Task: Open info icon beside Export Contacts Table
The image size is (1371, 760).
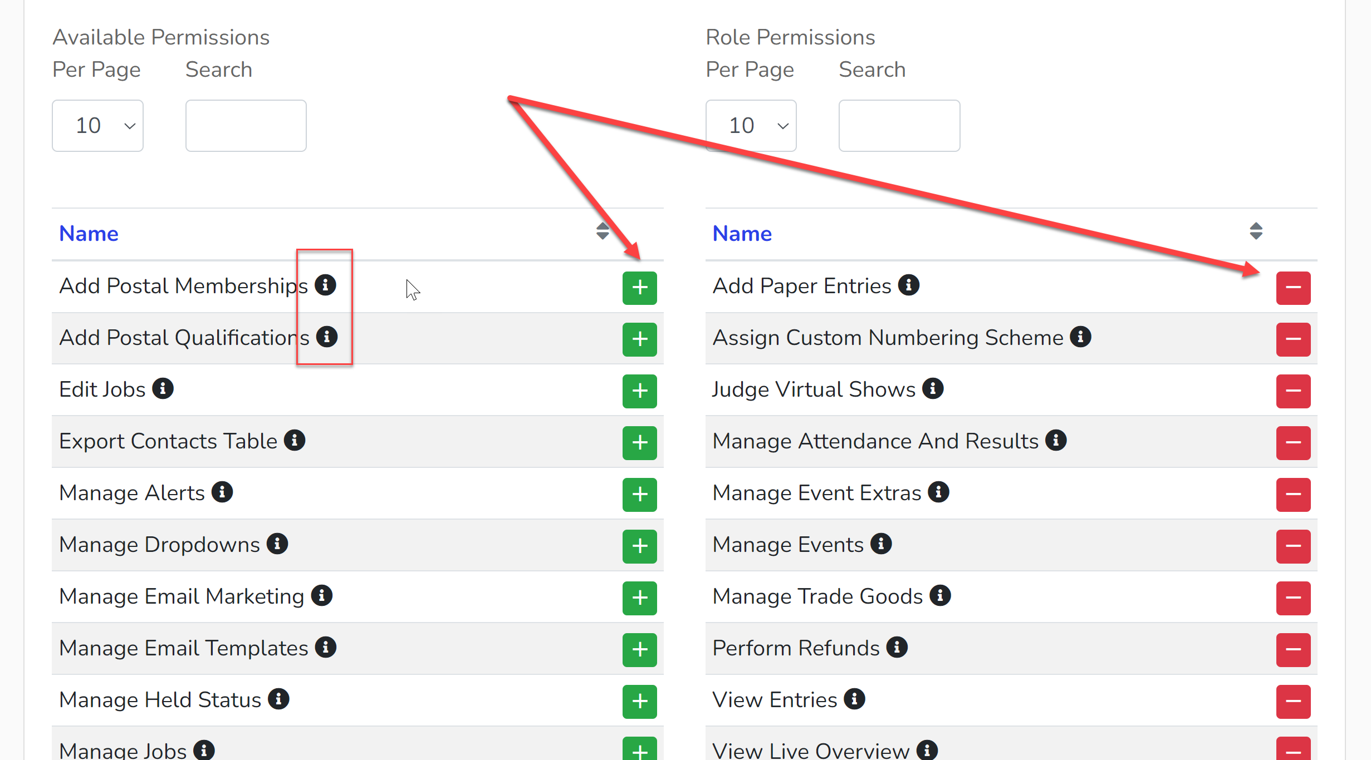Action: (295, 440)
